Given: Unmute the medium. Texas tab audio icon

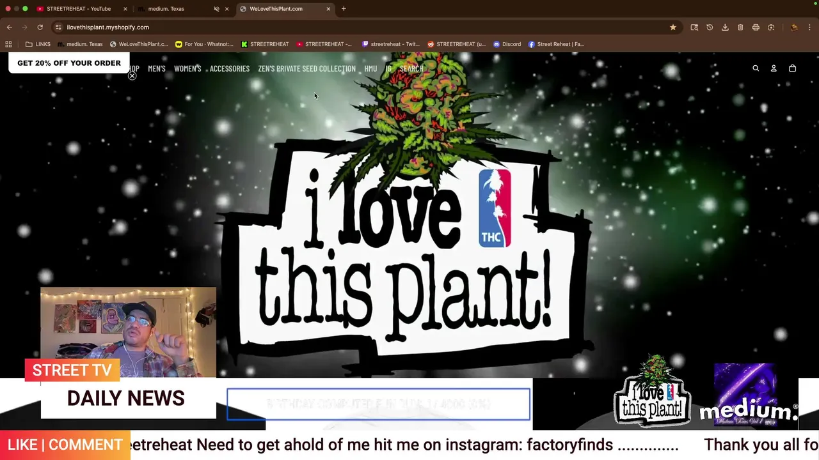Looking at the screenshot, I should pos(216,9).
